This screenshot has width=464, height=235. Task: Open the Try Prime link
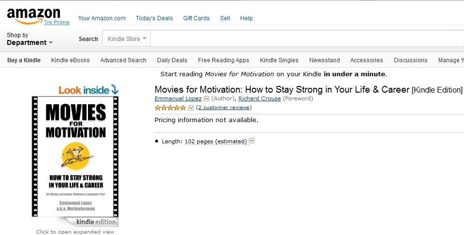pos(57,22)
